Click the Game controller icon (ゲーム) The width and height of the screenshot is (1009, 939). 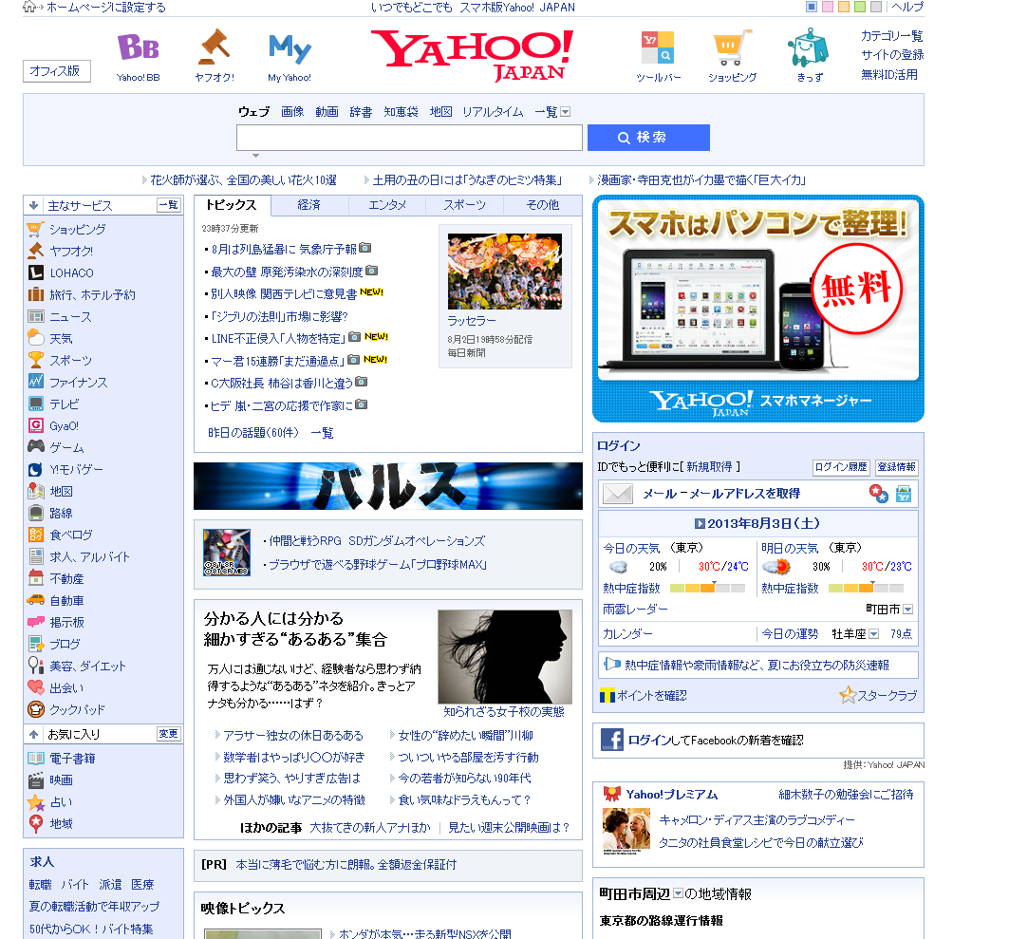click(x=36, y=446)
